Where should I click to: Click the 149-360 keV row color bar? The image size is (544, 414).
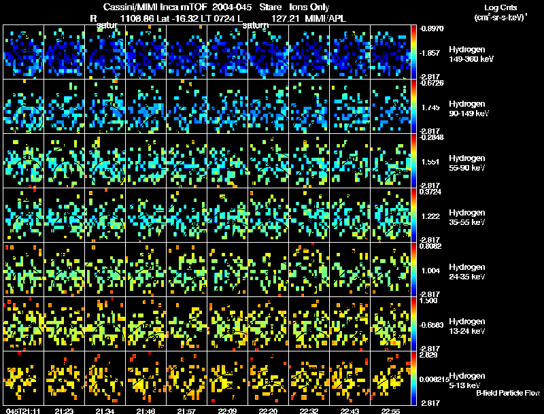pos(413,52)
